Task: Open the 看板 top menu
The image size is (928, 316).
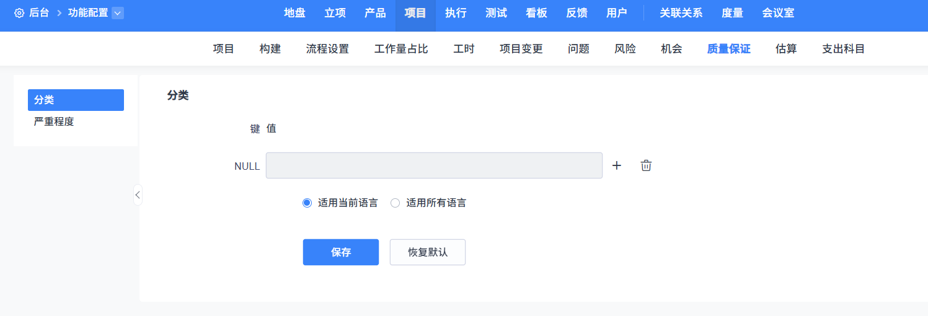Action: pyautogui.click(x=536, y=13)
